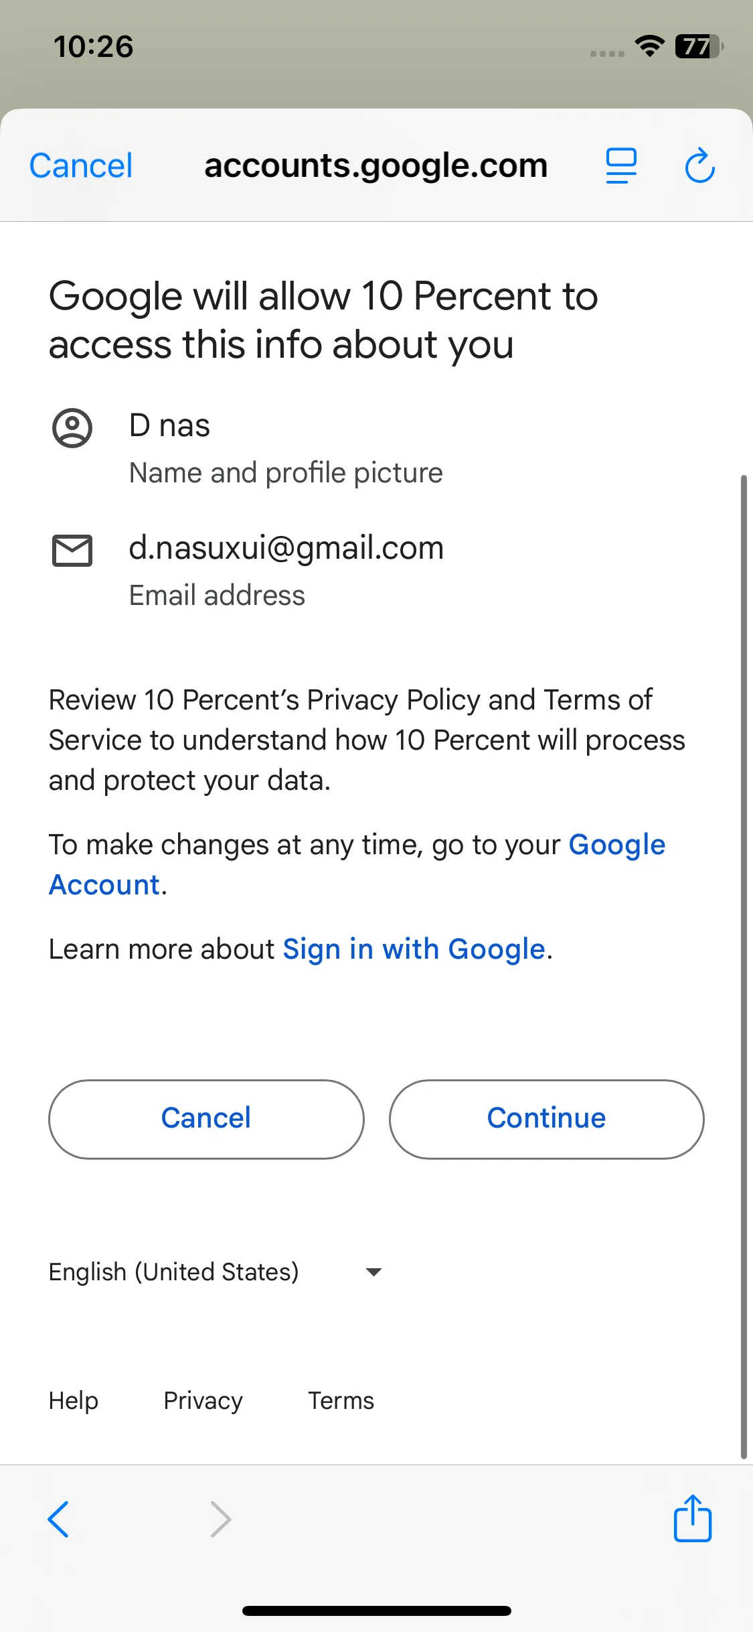753x1632 pixels.
Task: Open the Help footer link
Action: 74,1401
